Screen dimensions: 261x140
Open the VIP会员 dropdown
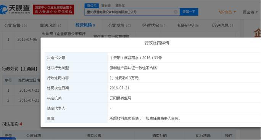(227, 12)
